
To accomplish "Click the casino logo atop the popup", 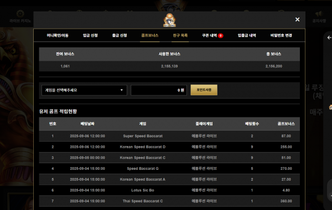I will 169,20.
